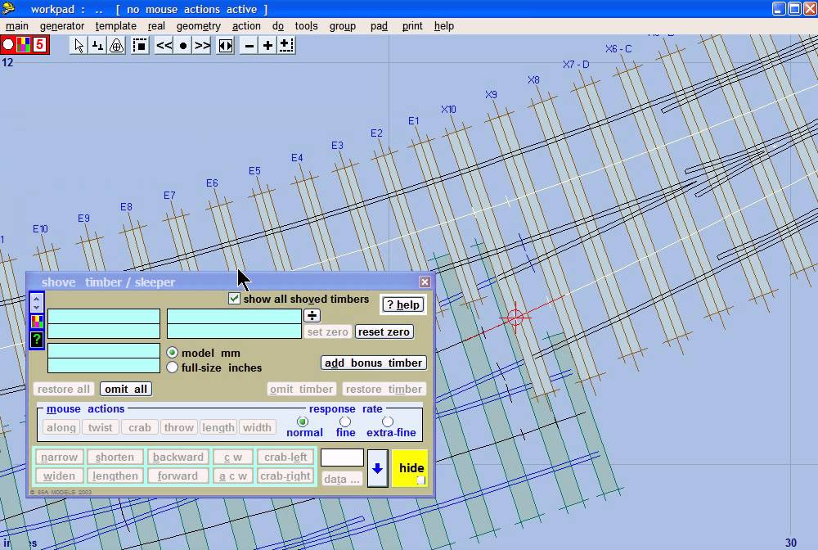Select the arrow pointer tool in toolbar

[x=79, y=45]
